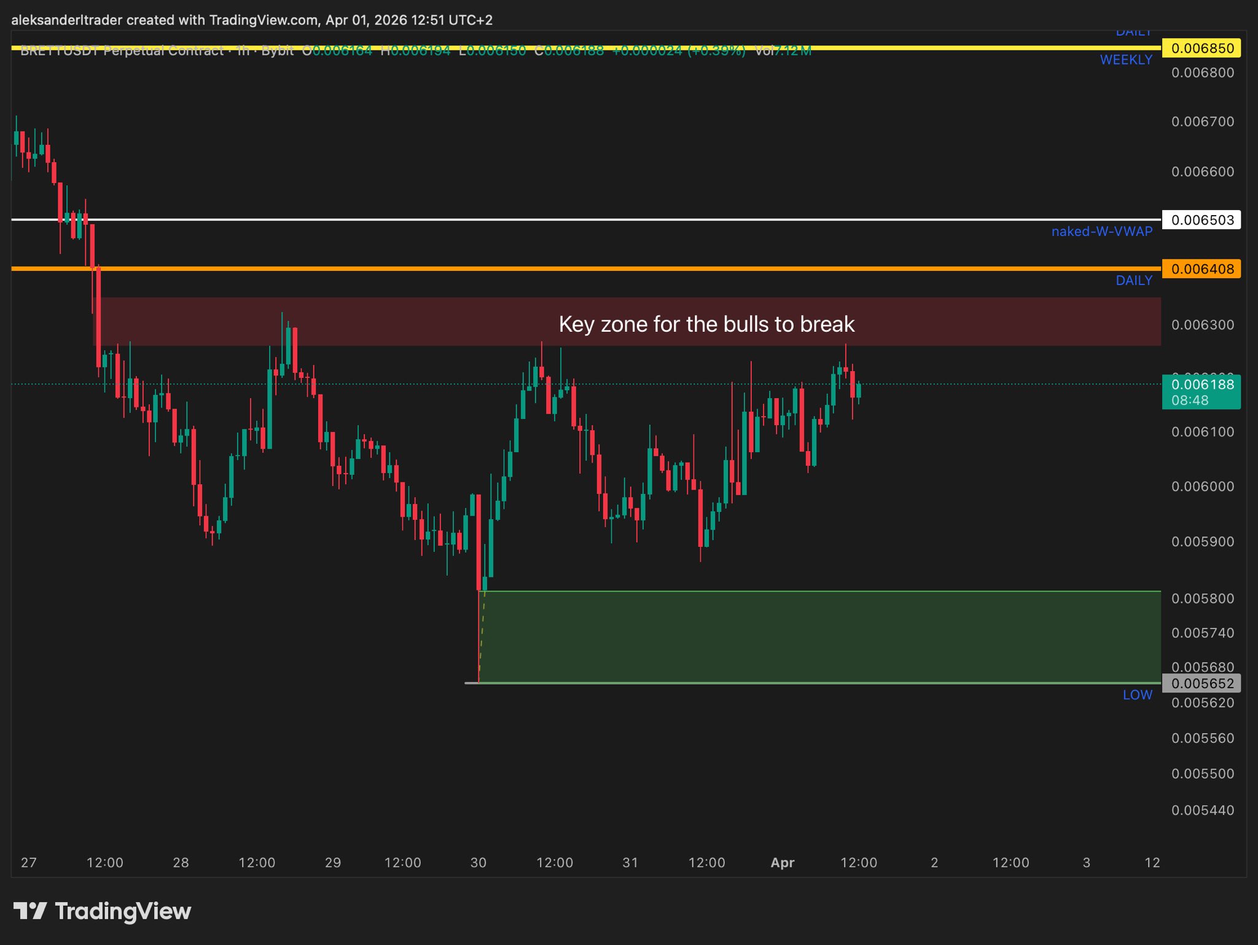Click the 0.006000 level on the price axis
Viewport: 1258px width, 945px height.
pos(1202,487)
